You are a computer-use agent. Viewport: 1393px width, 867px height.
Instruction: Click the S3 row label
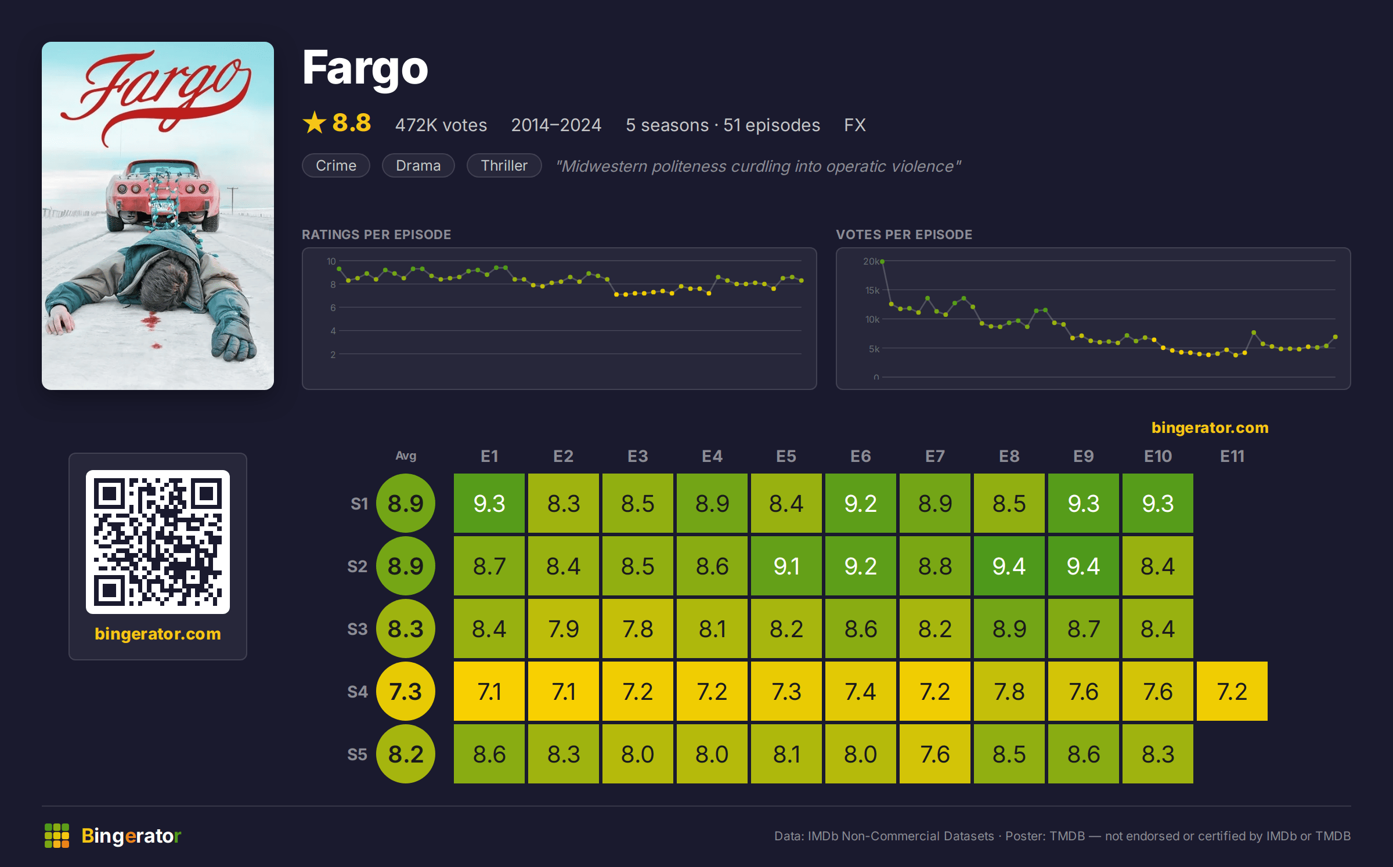point(358,629)
